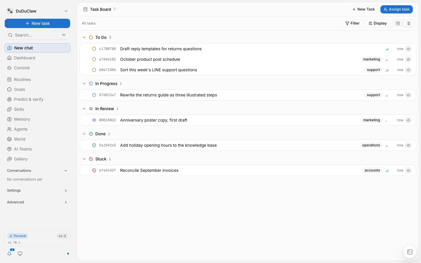
Task: Click the green check status of holiday hours task
Action: tap(94, 145)
